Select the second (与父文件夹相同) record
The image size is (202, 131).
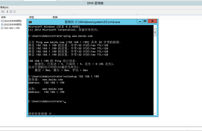click(11, 24)
